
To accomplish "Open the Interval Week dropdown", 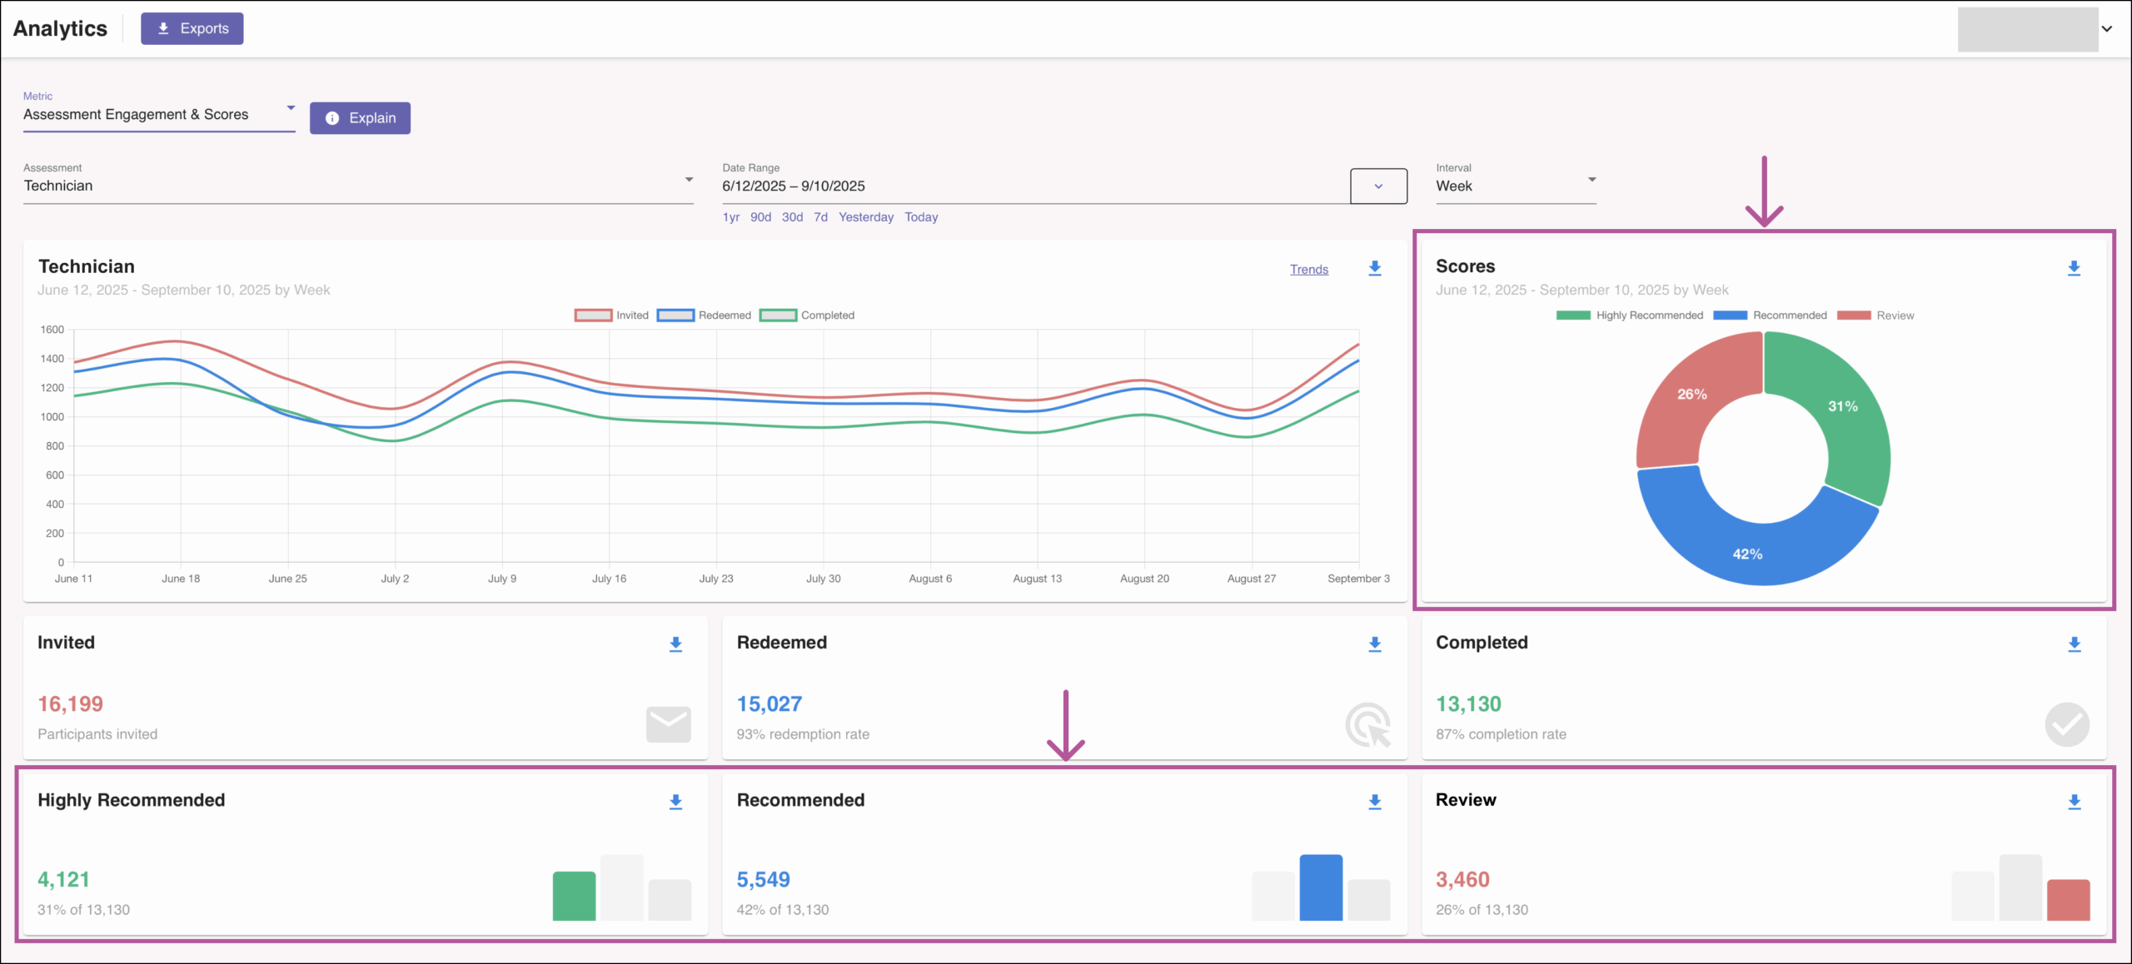I will click(1515, 186).
